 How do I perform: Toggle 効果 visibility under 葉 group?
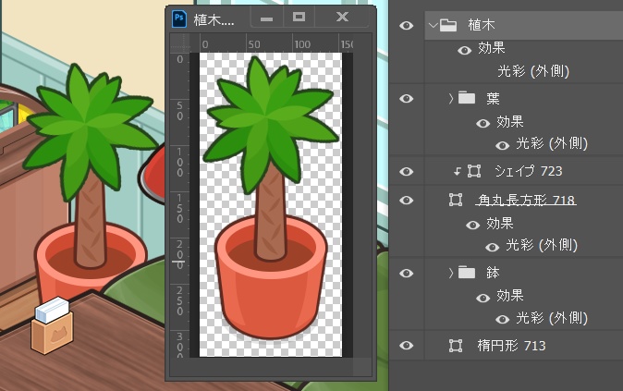(x=483, y=123)
